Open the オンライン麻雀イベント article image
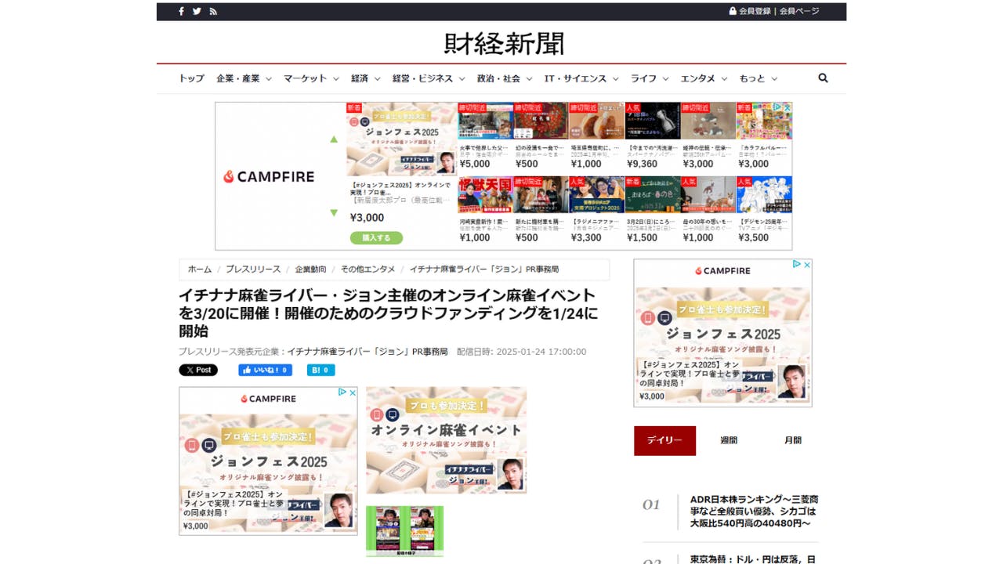Image resolution: width=1003 pixels, height=564 pixels. pyautogui.click(x=446, y=439)
